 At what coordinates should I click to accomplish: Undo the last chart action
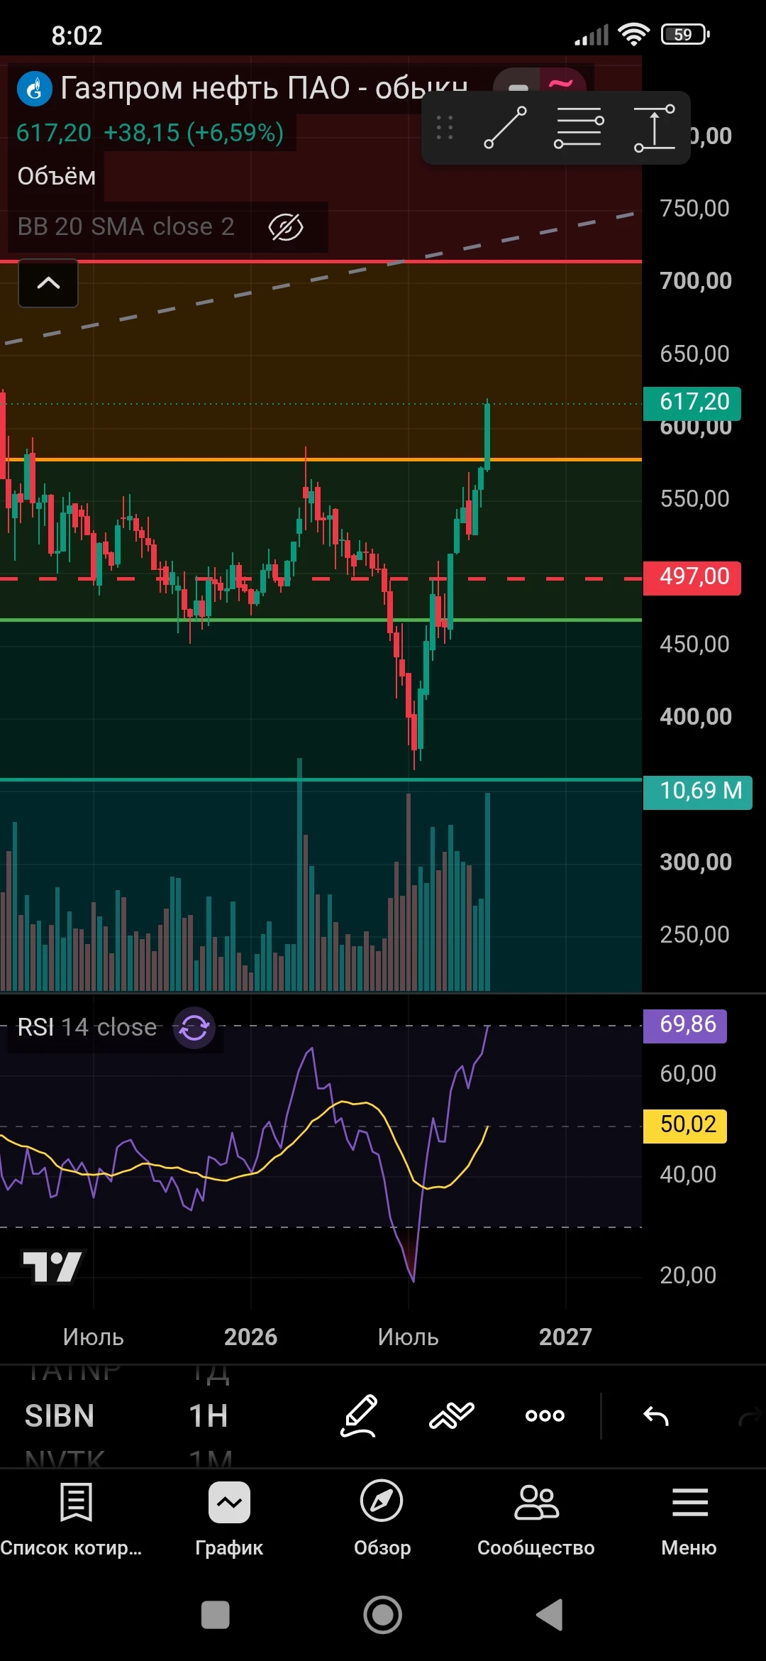coord(656,1416)
